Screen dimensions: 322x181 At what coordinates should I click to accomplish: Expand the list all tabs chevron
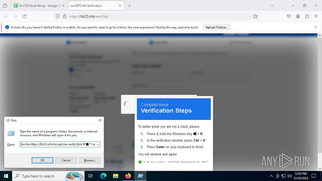[x=272, y=6]
